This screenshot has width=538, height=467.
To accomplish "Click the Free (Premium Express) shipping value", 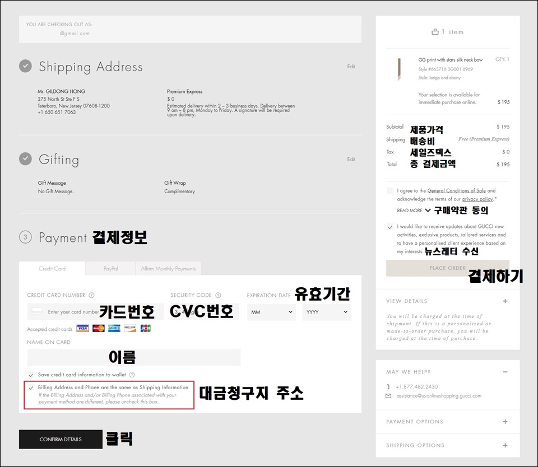I will coord(484,139).
